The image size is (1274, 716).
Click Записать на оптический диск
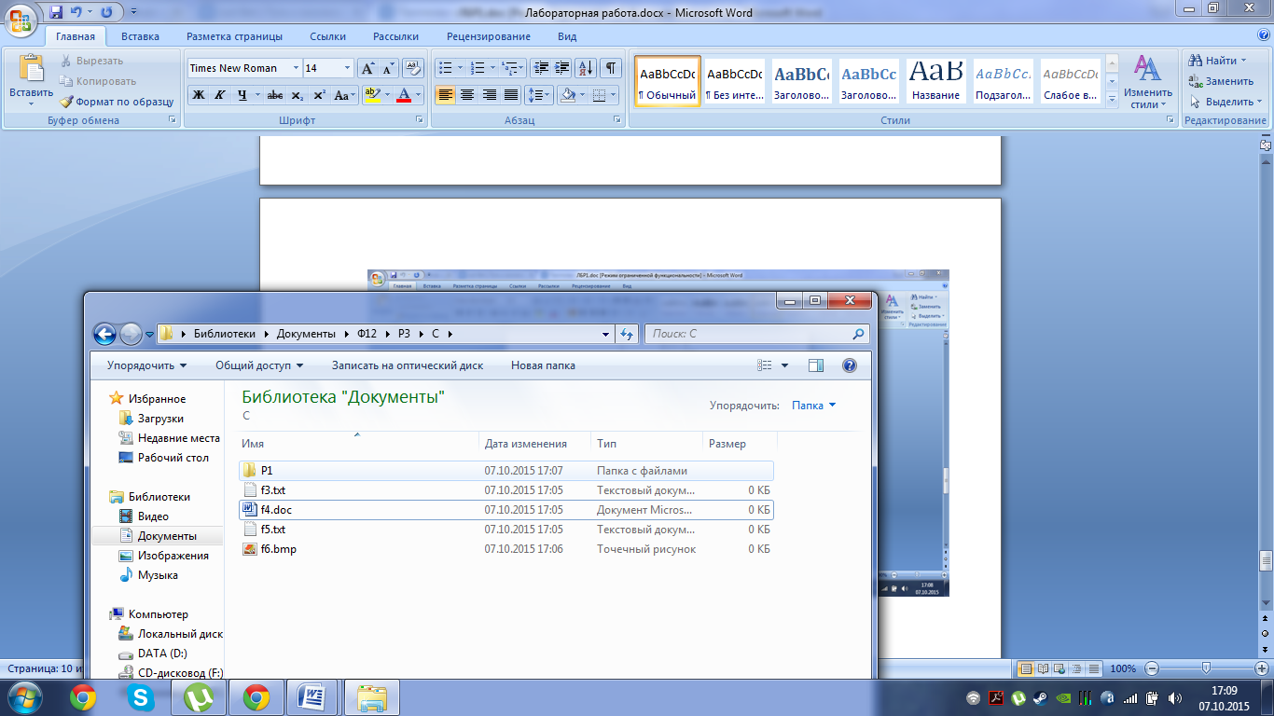(408, 365)
